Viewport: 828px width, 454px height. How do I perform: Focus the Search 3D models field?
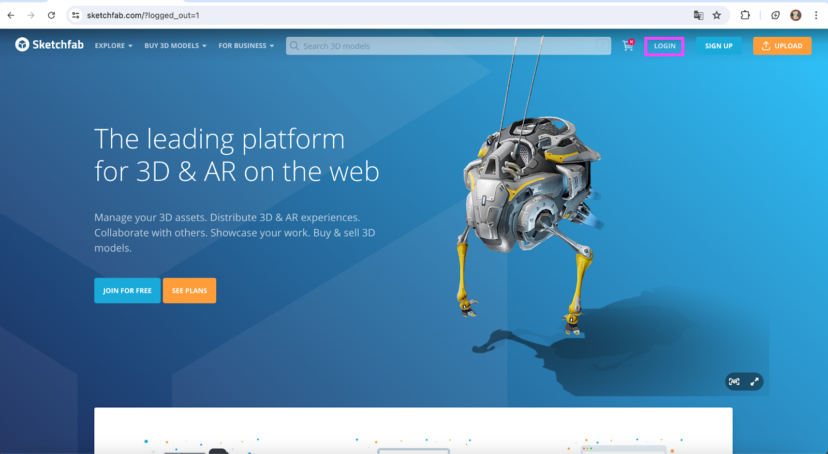click(x=445, y=46)
